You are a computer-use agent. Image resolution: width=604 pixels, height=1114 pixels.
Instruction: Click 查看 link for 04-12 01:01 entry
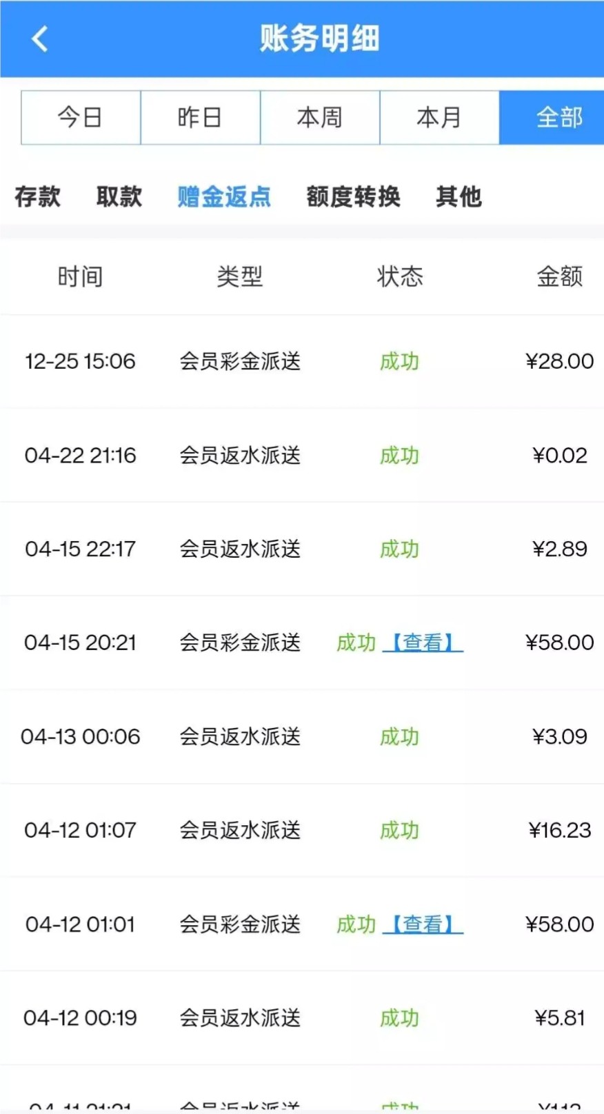coord(423,924)
